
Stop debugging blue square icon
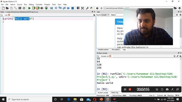coord(73,8)
